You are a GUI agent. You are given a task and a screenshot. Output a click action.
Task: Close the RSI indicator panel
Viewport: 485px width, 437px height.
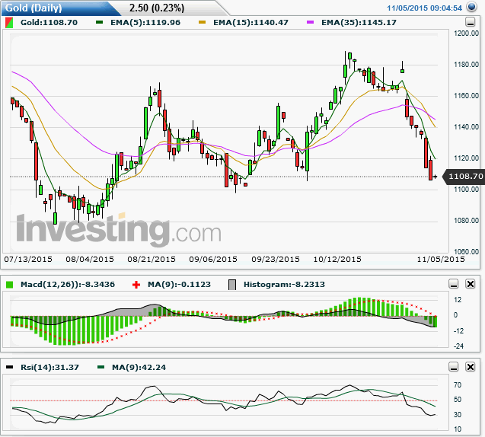[x=471, y=367]
